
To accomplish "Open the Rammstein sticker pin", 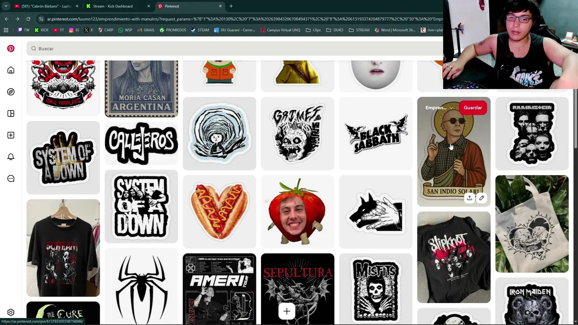I will [x=532, y=134].
